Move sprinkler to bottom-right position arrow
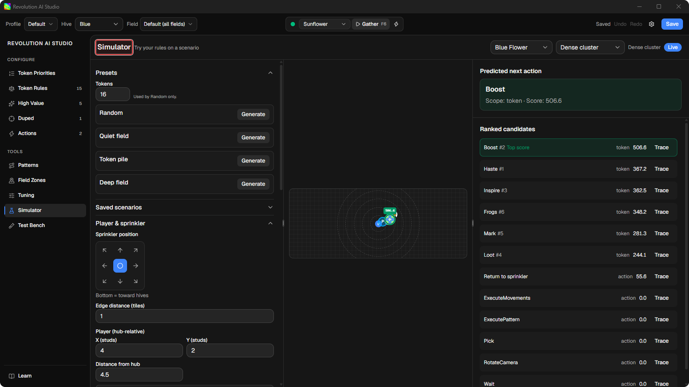Image resolution: width=689 pixels, height=387 pixels. point(136,281)
